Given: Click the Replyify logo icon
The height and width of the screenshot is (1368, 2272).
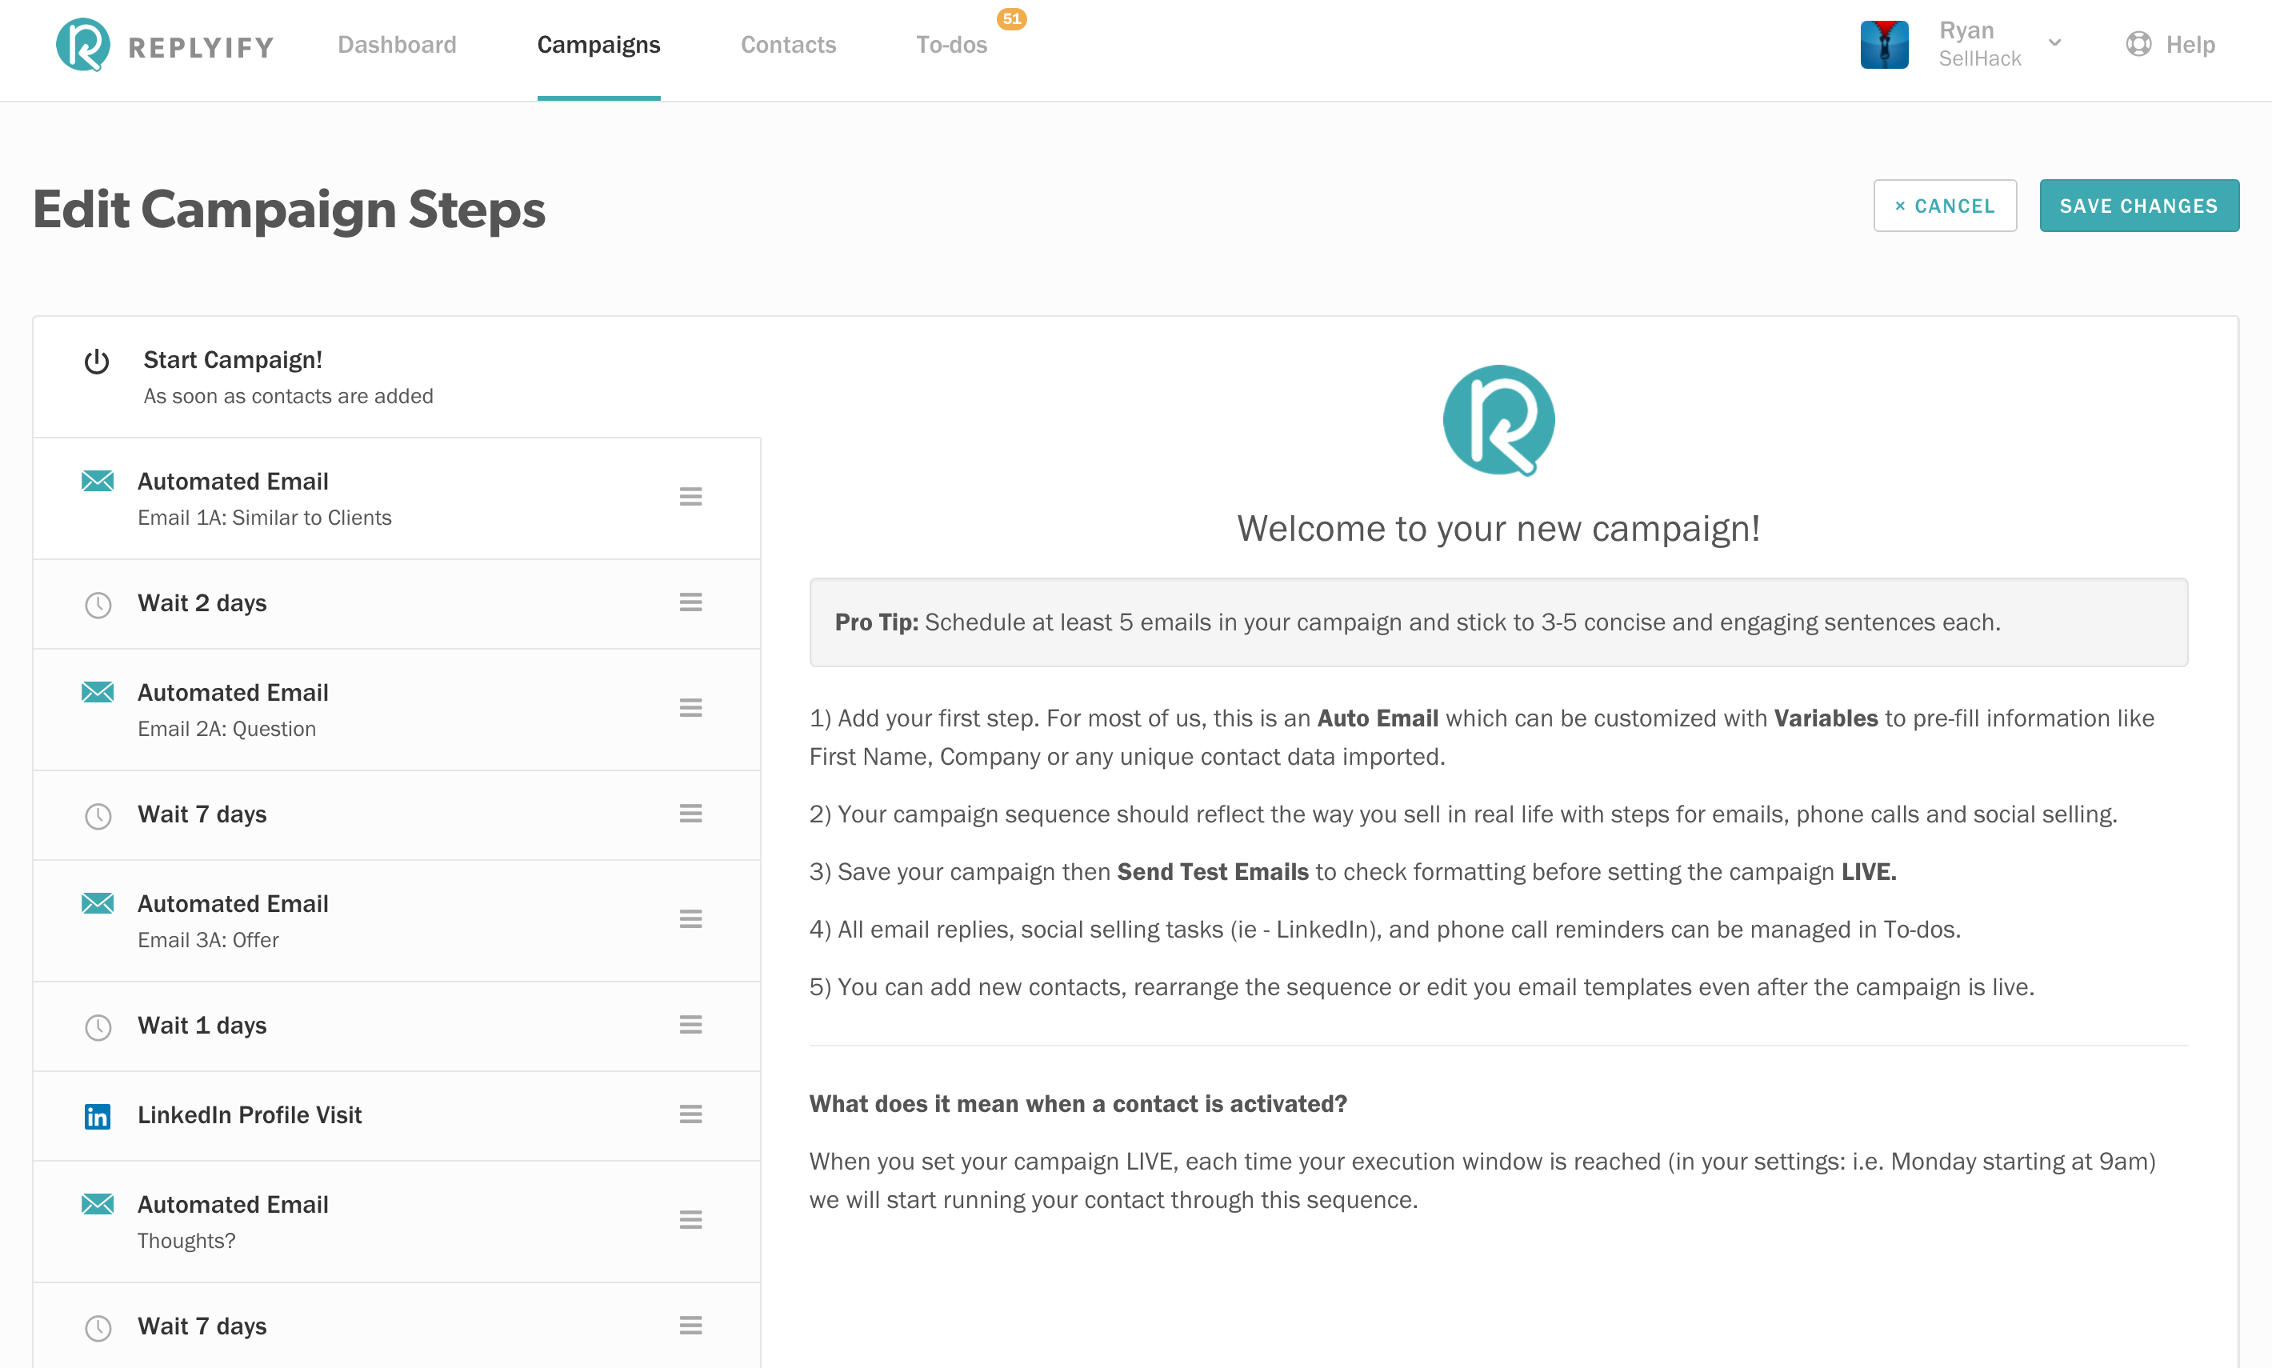Looking at the screenshot, I should pyautogui.click(x=83, y=44).
